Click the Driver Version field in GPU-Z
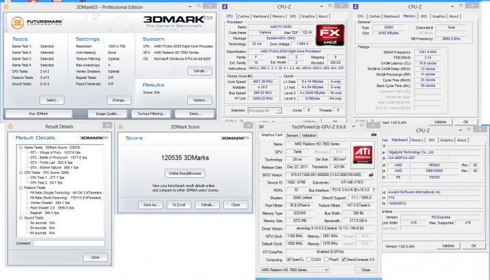 [x=330, y=228]
